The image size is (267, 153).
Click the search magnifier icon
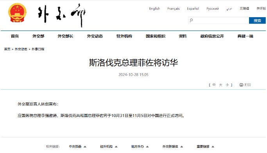coord(191,20)
